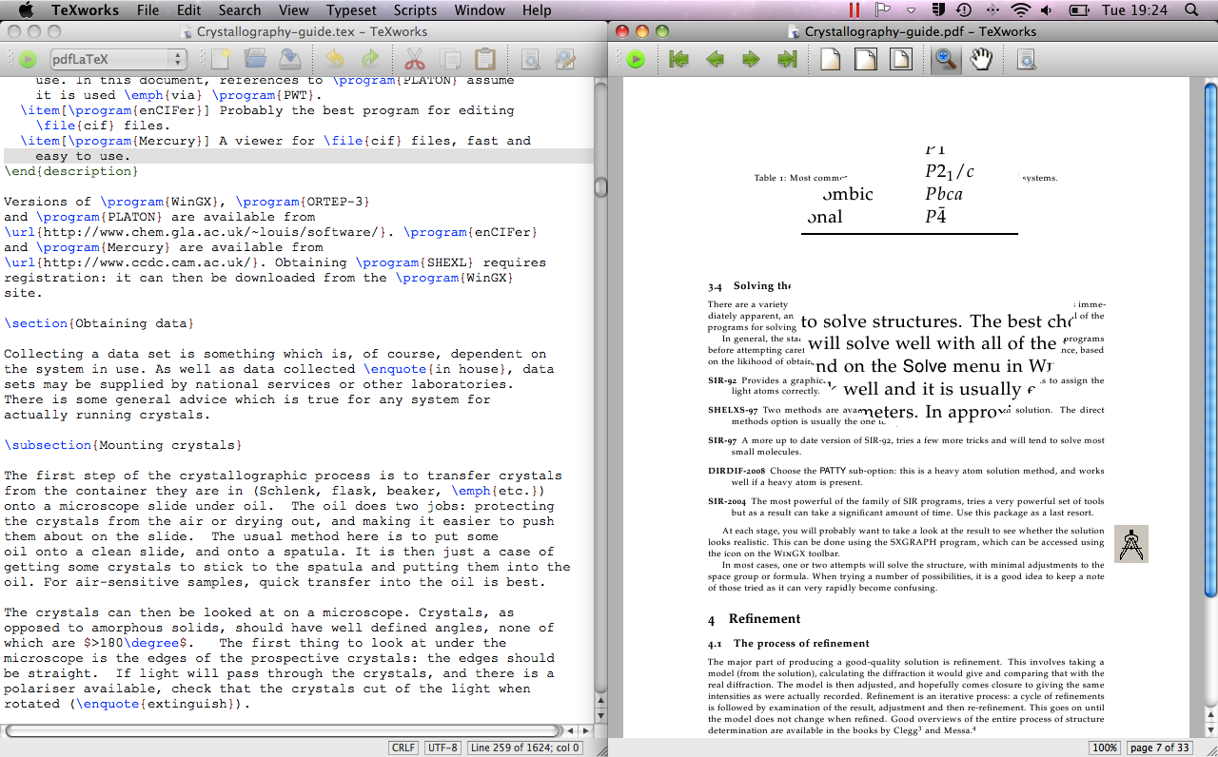Redo the last undone edit
This screenshot has width=1218, height=757.
click(x=369, y=60)
